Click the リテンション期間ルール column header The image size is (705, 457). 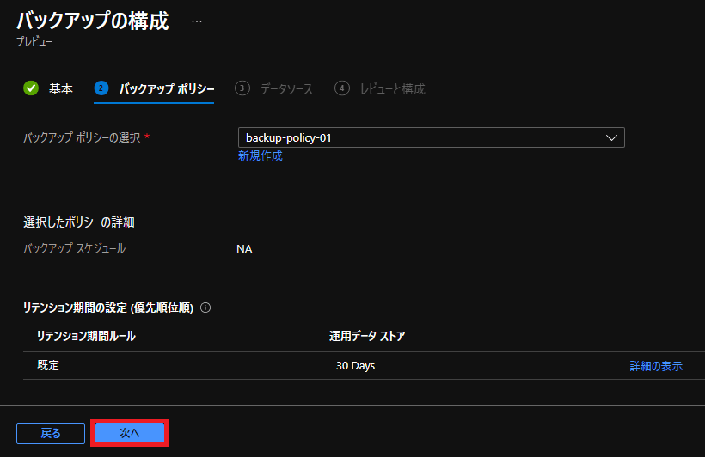pos(86,336)
